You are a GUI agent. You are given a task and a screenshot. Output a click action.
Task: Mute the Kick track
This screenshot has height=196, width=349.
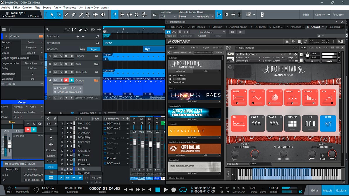click(55, 64)
